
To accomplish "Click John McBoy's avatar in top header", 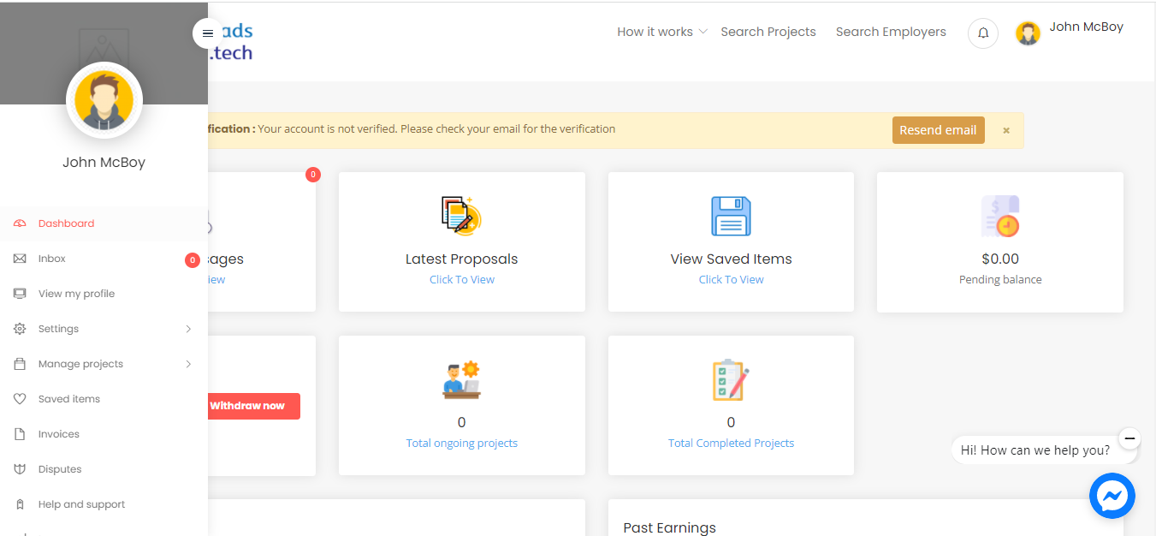I will click(x=1028, y=33).
